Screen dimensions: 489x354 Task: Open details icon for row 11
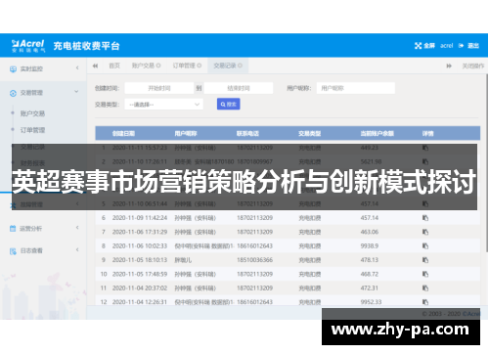[x=425, y=288]
